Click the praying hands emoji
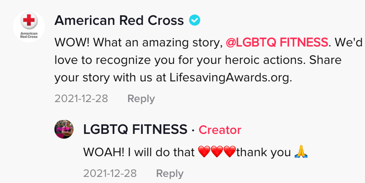This screenshot has height=183, width=365. click(301, 152)
